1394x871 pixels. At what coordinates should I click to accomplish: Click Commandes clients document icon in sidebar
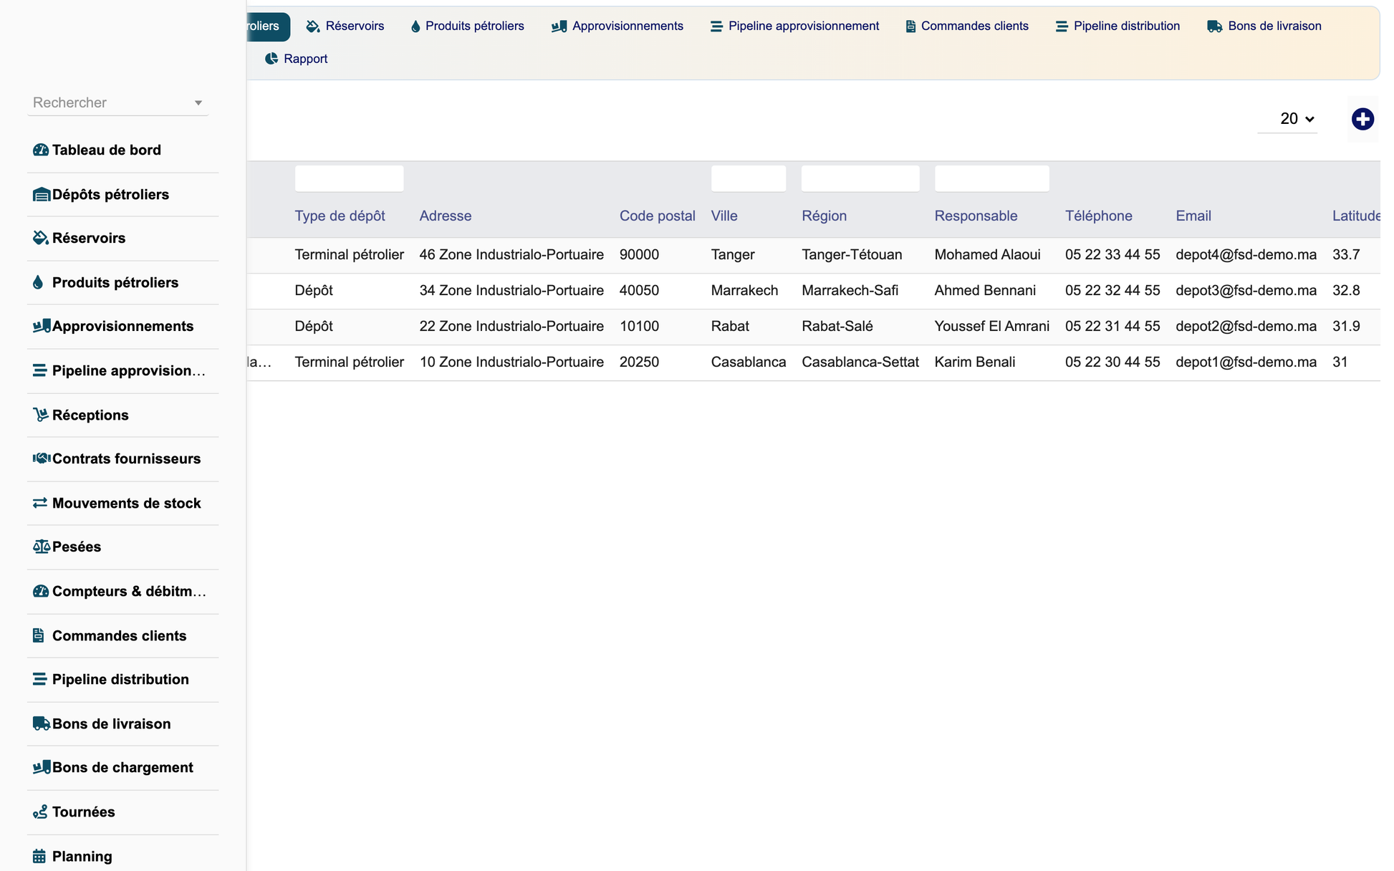click(39, 635)
